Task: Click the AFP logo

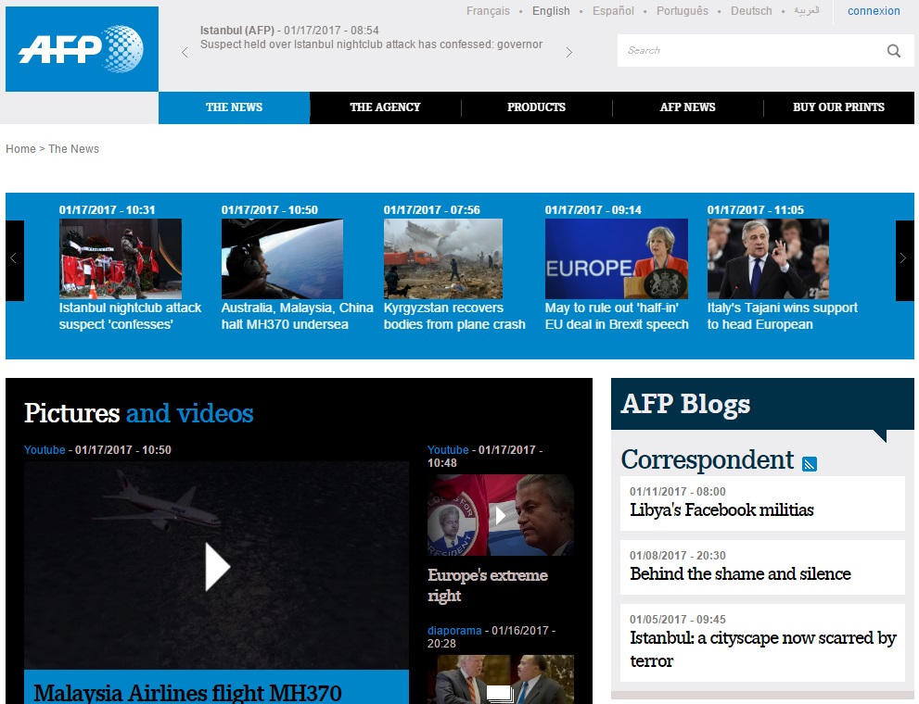Action: pos(82,48)
